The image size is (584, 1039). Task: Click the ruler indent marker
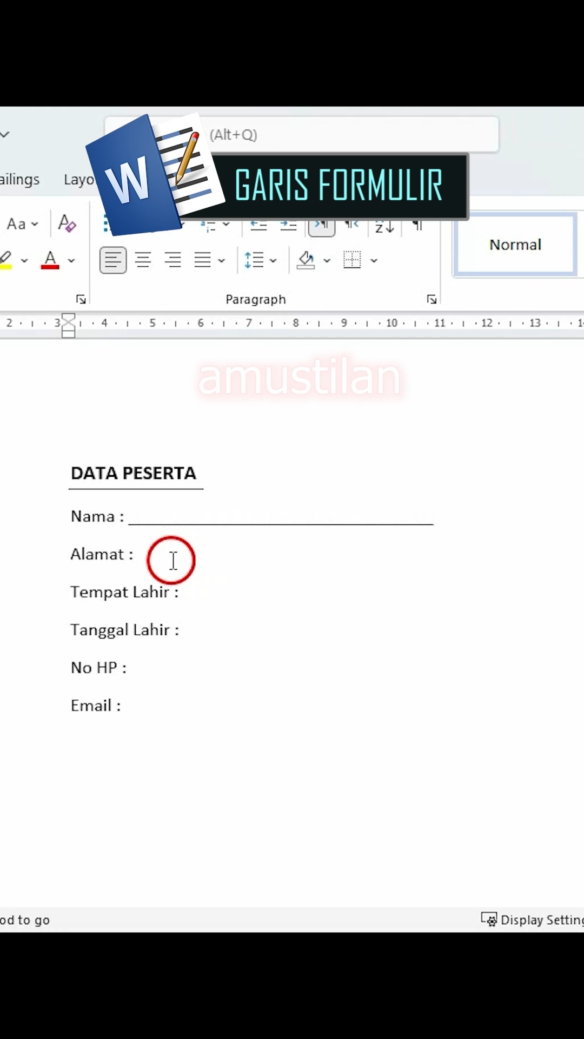point(68,326)
